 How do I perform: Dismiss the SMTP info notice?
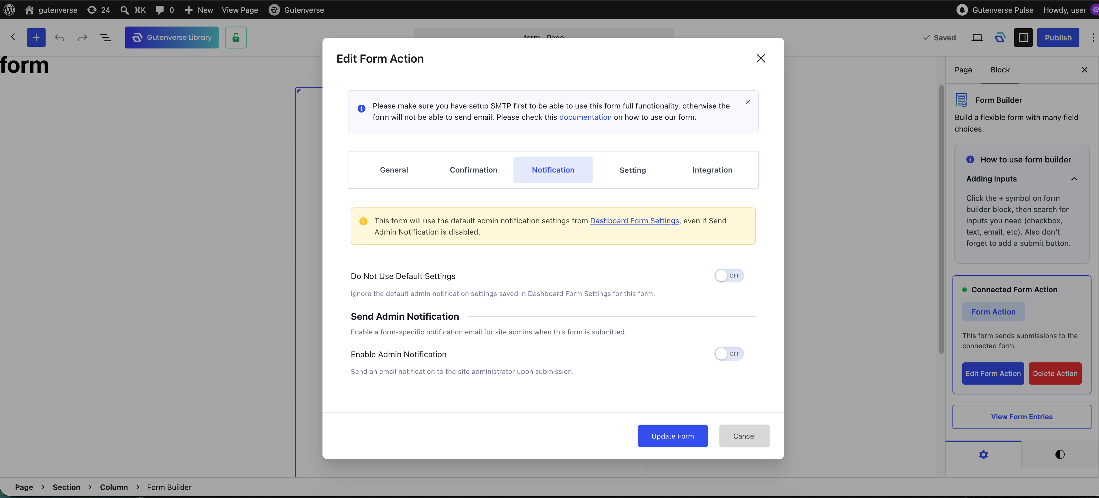click(748, 102)
